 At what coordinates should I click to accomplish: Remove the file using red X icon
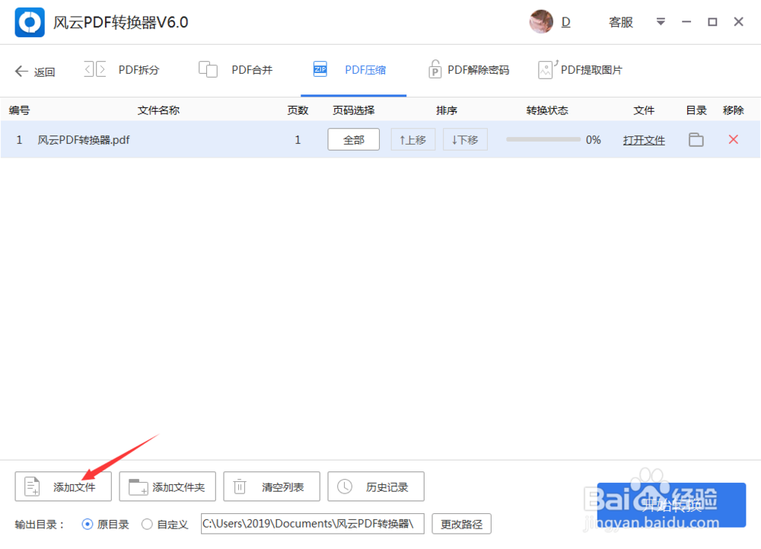732,139
